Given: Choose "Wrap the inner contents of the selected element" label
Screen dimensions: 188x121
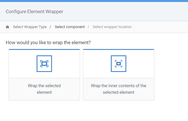Looking at the screenshot, I should (119, 89).
